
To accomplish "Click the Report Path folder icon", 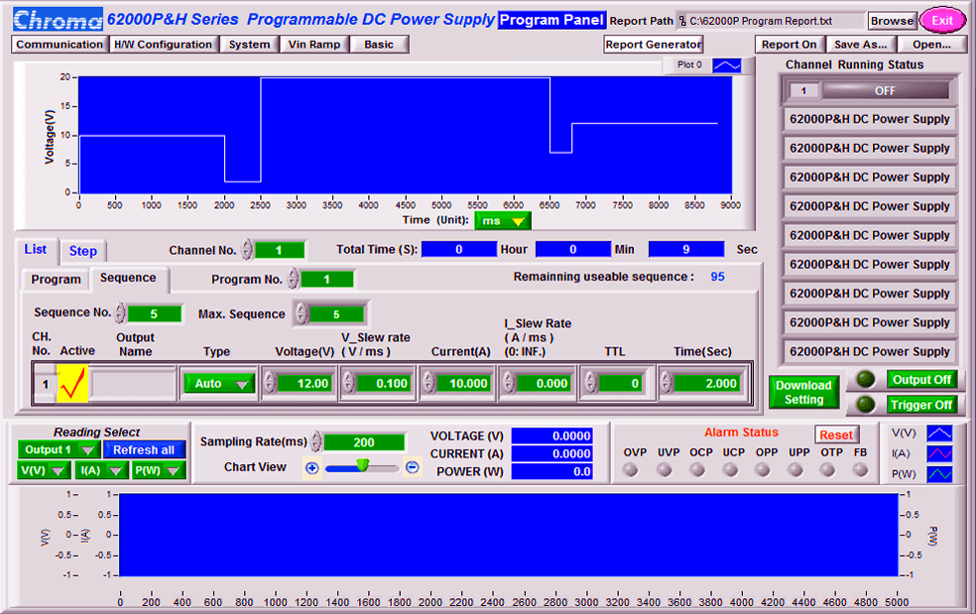I will 682,21.
